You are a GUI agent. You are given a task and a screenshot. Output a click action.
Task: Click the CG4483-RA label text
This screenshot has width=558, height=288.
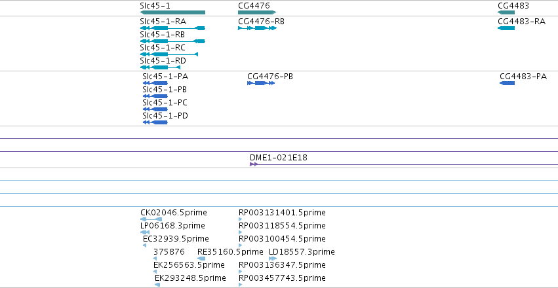pos(521,22)
